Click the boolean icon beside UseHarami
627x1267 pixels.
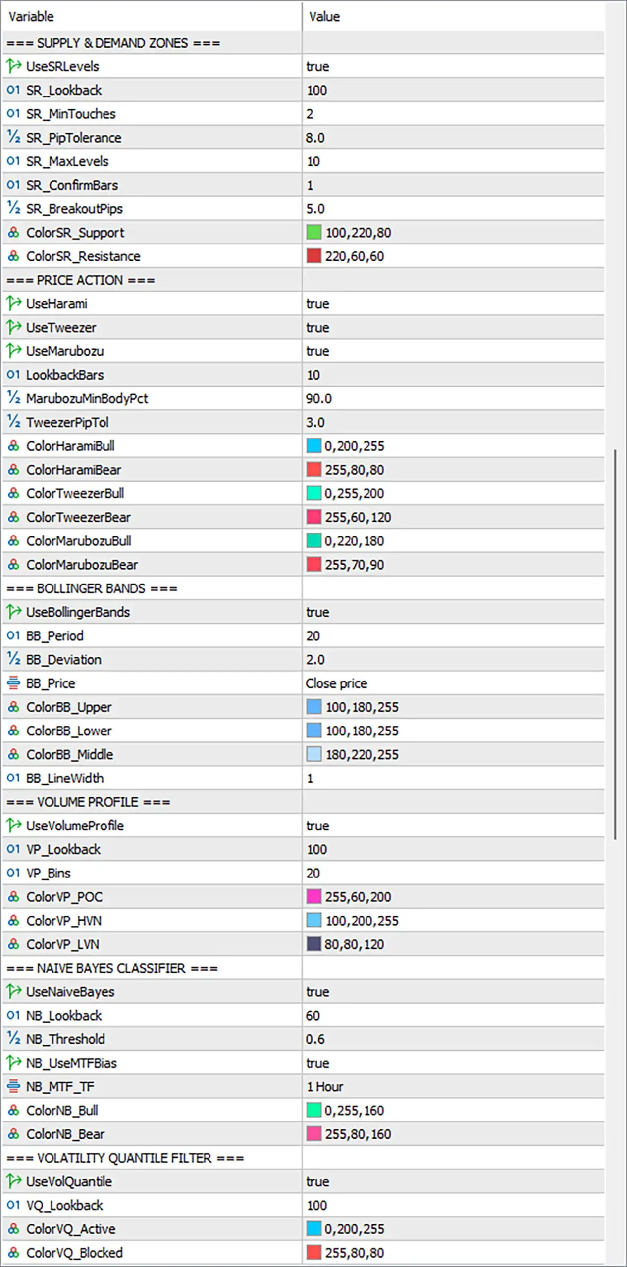click(14, 303)
